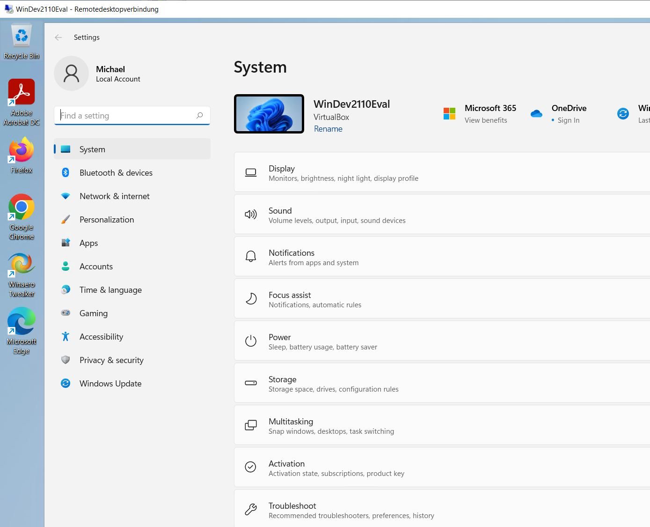Open the Display settings row
The image size is (650, 527).
[440, 173]
